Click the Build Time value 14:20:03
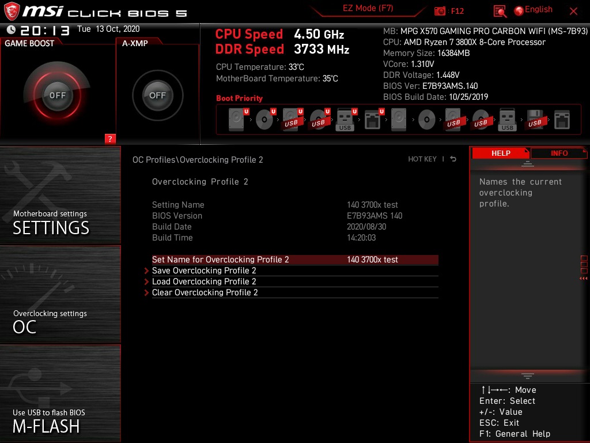 point(361,237)
